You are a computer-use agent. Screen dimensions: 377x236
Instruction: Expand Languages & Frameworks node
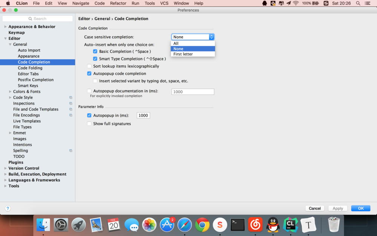click(5, 180)
